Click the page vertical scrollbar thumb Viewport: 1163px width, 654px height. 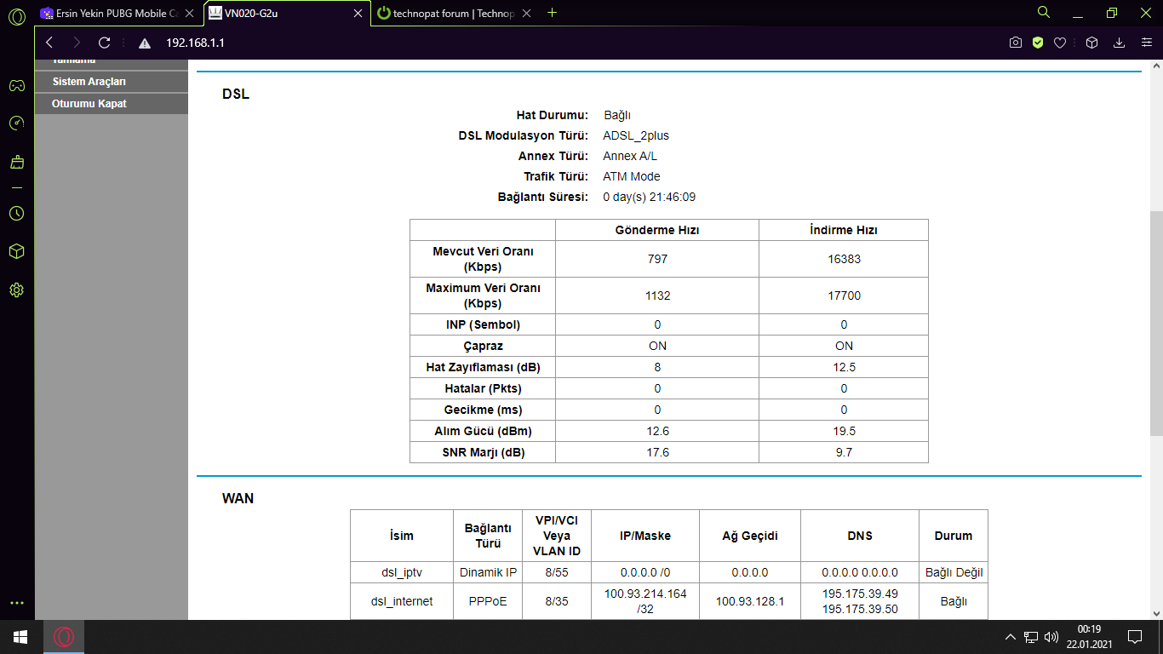[1156, 324]
